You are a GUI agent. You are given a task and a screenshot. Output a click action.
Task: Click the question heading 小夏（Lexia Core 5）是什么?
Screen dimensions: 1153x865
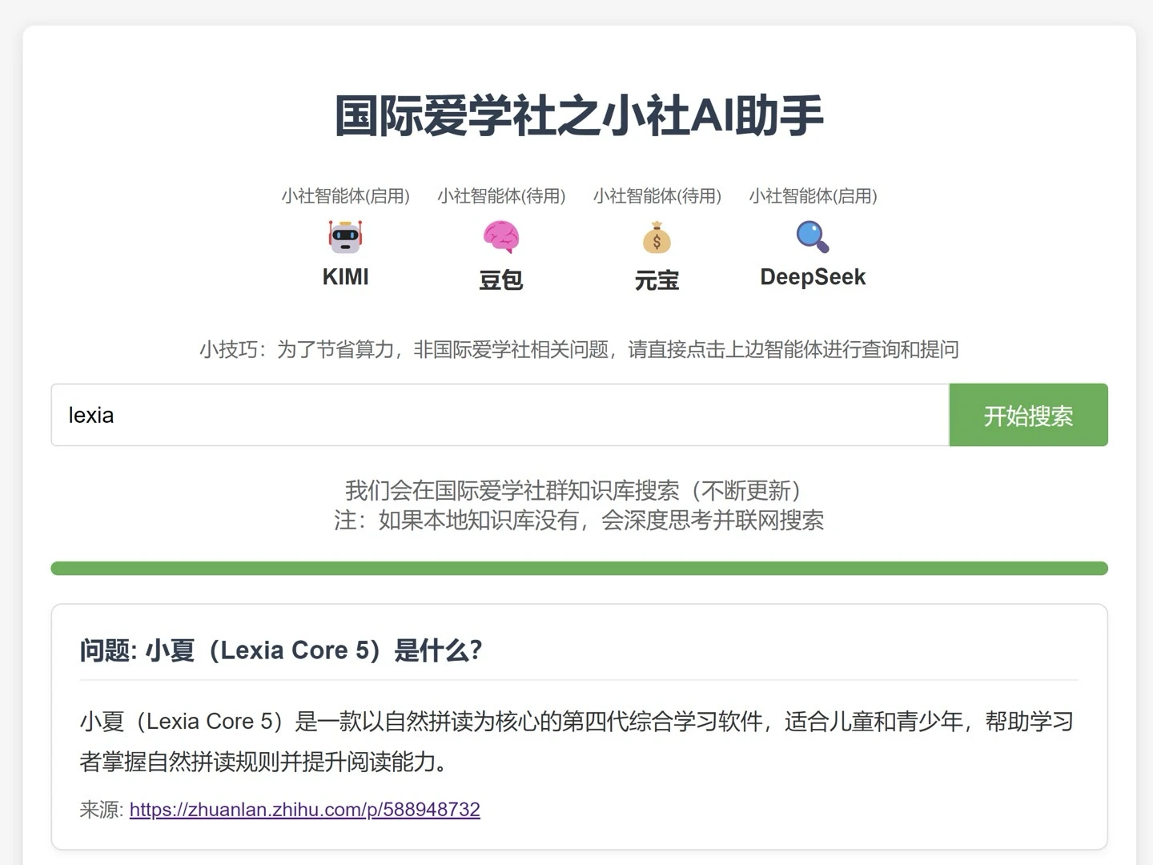[281, 650]
